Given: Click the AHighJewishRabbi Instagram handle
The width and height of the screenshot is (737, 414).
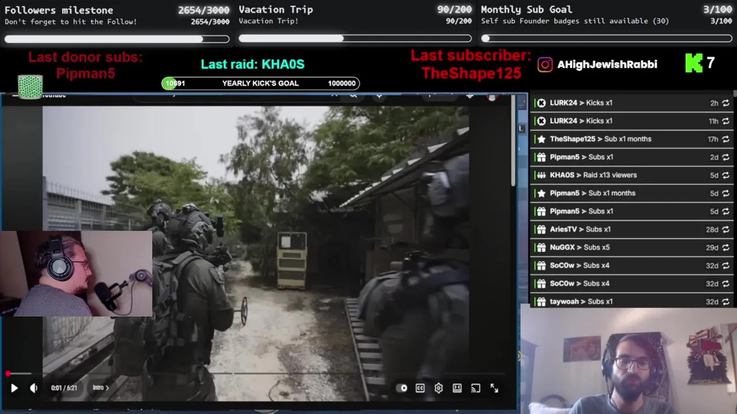Looking at the screenshot, I should click(x=607, y=64).
